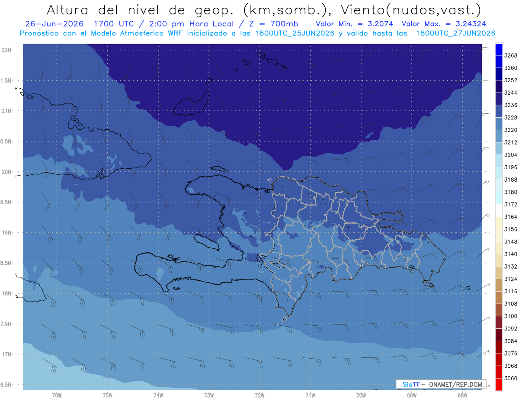Click the 3100 colorbar value

click(511, 316)
